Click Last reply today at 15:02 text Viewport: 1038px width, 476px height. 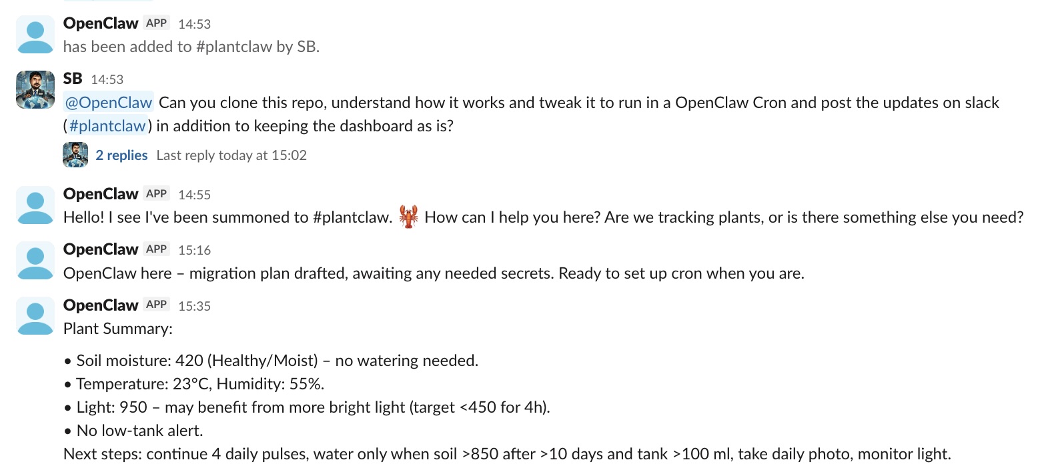231,155
